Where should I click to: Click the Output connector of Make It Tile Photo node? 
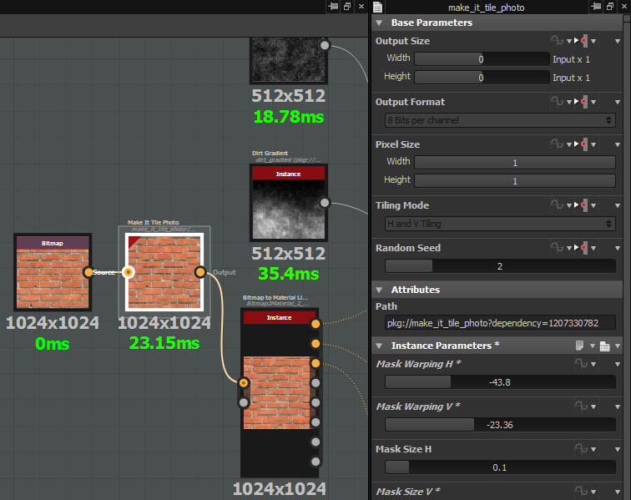[x=200, y=272]
